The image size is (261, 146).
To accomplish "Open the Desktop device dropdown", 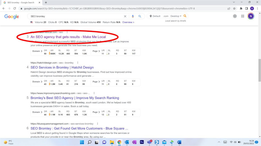I will point(176,16).
